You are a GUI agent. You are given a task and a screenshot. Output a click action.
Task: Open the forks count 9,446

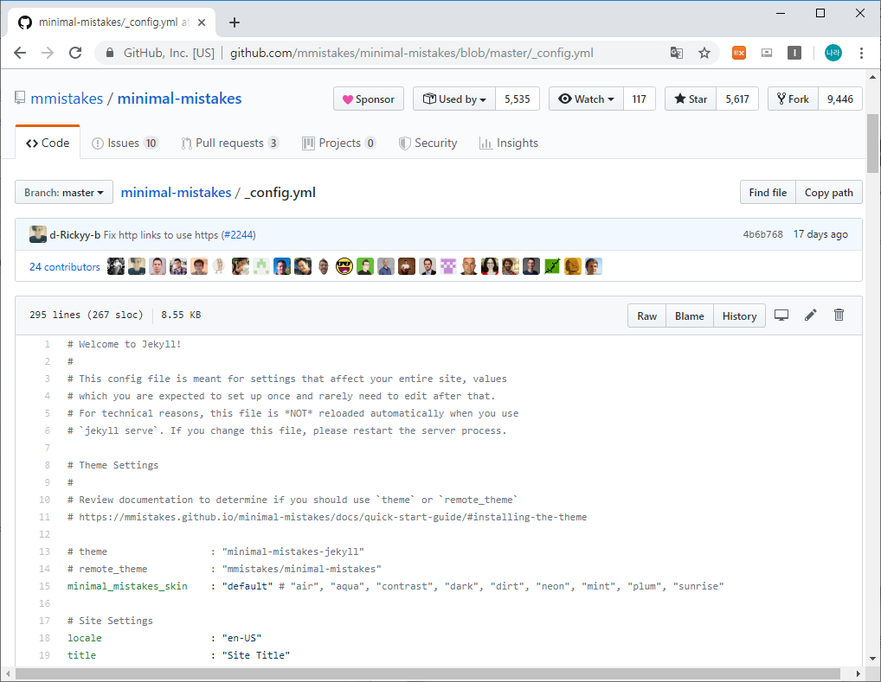840,99
